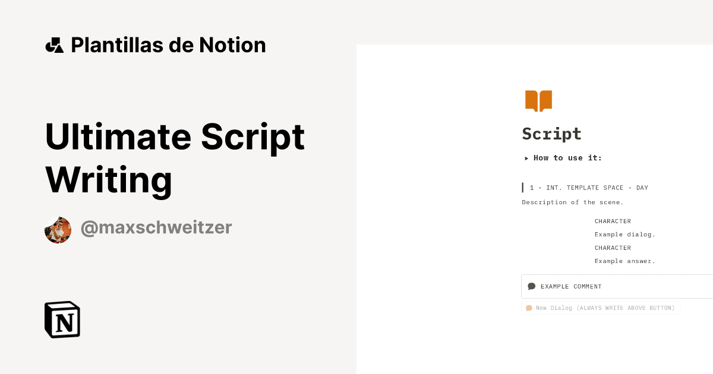This screenshot has height=374, width=713.
Task: Click the scene heading INT. TEMPLATE SPACE - DAY
Action: 589,188
